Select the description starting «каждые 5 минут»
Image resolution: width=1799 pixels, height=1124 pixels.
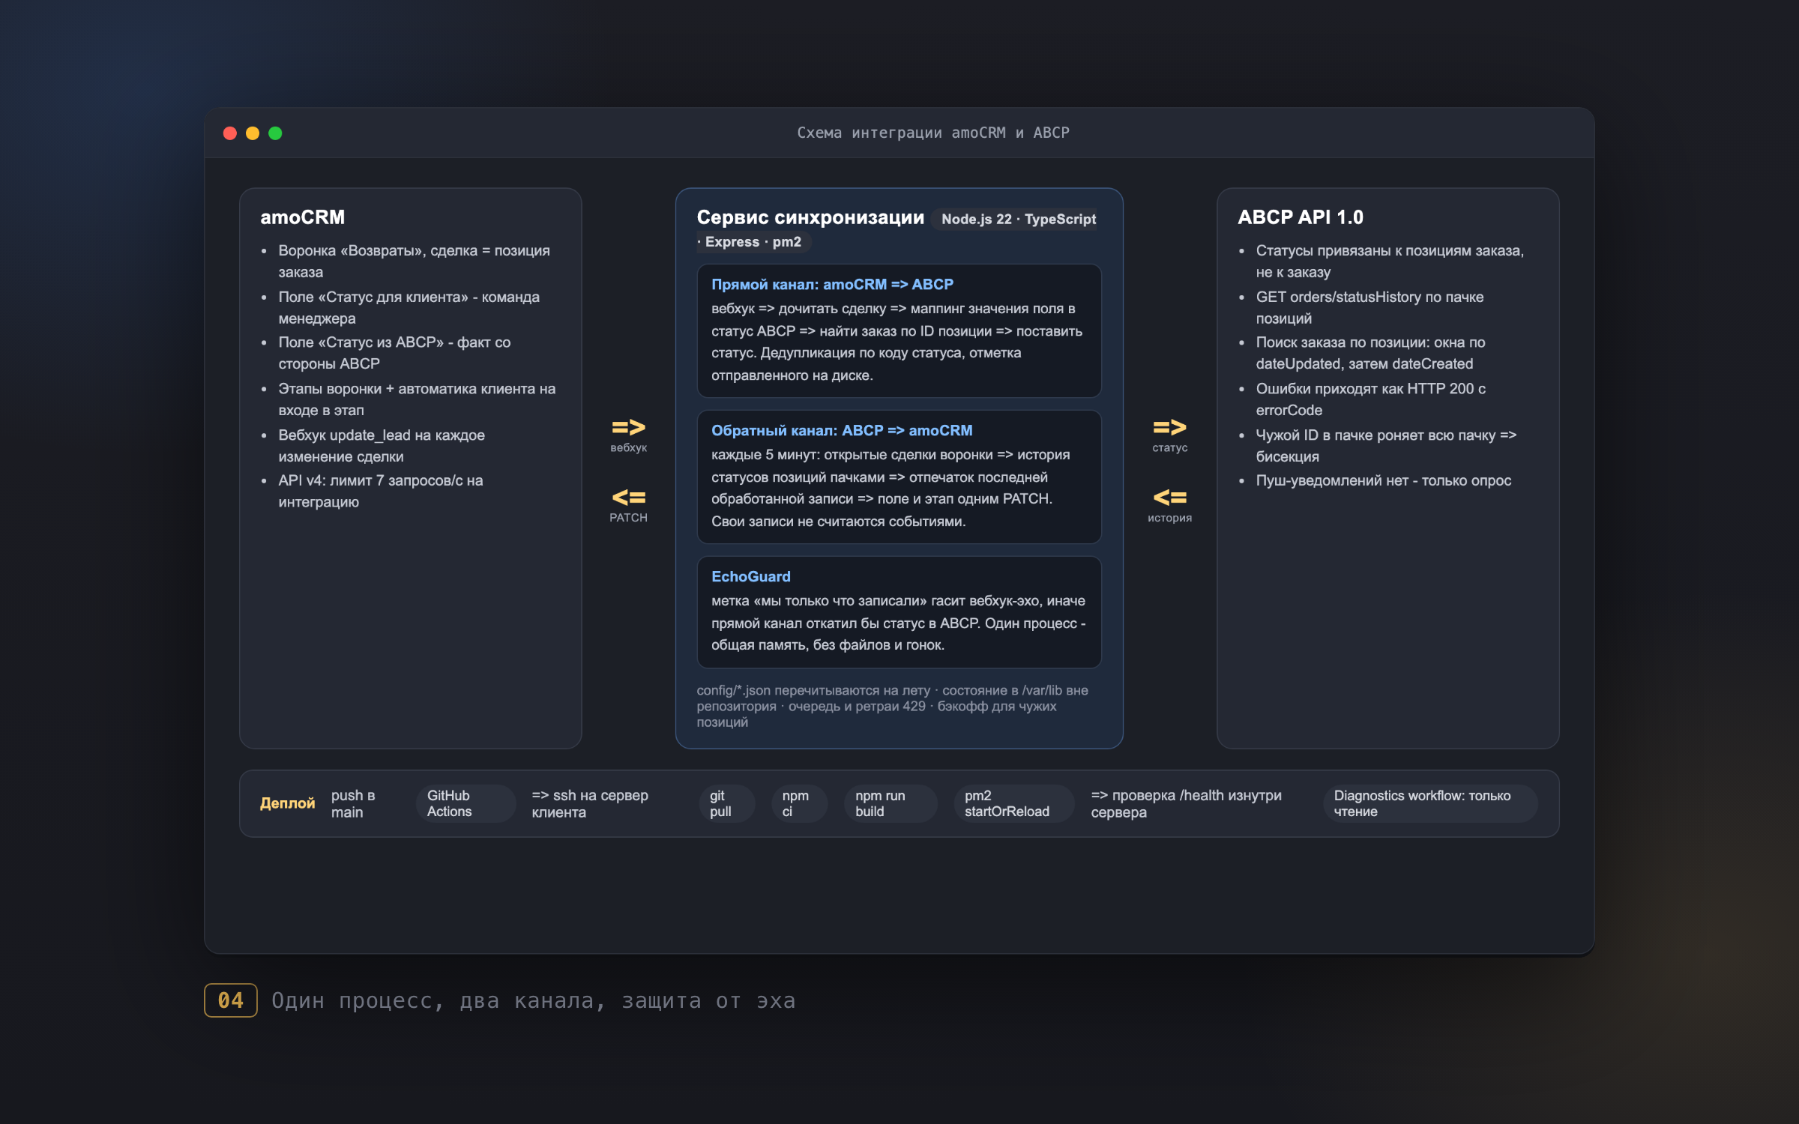[x=891, y=488]
